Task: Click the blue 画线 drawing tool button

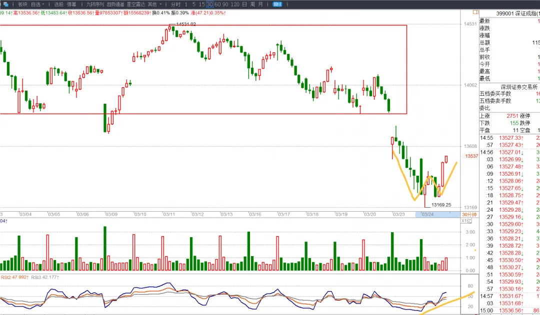Action: pos(277,4)
